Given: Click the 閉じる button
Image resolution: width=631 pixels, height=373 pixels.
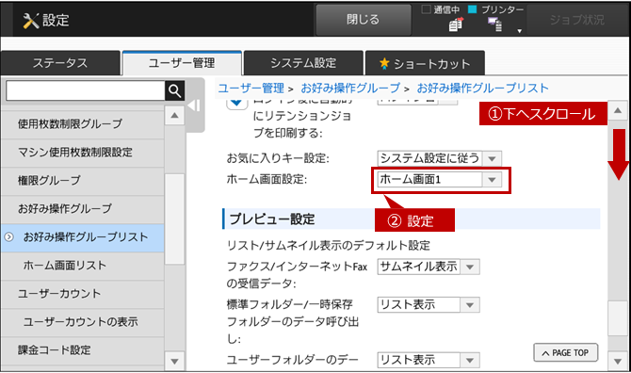Looking at the screenshot, I should [363, 20].
